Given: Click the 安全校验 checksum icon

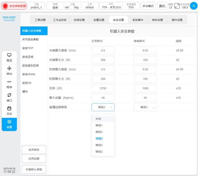Looking at the screenshot, I should point(177,6).
